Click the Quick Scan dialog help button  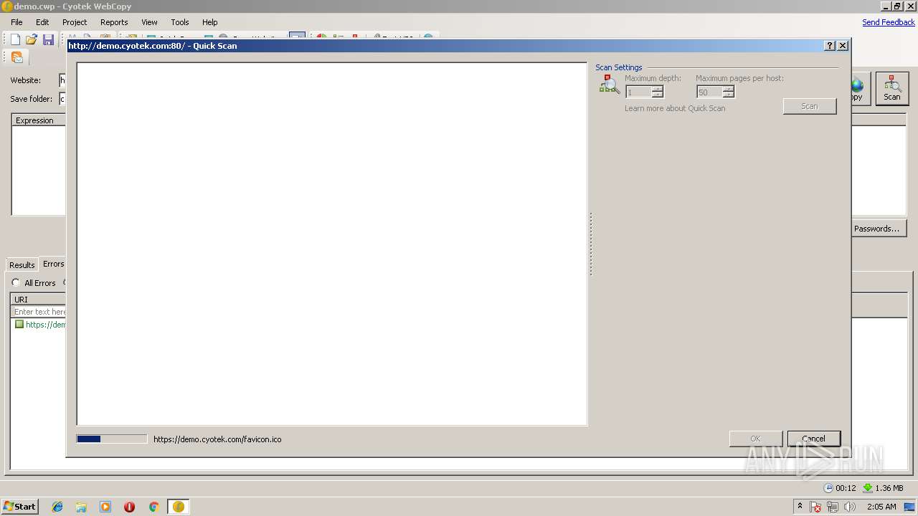click(830, 45)
